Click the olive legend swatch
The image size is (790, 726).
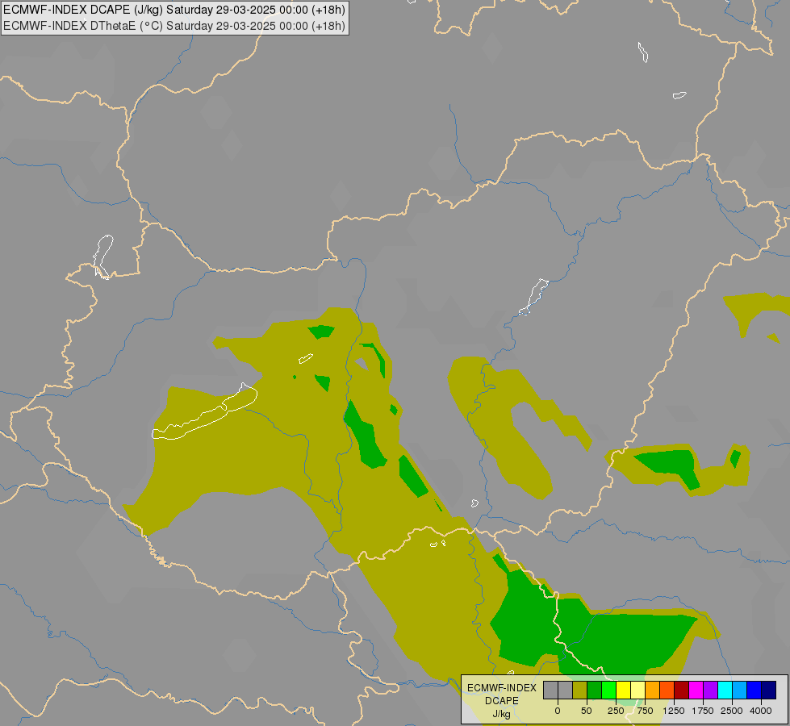(x=580, y=691)
